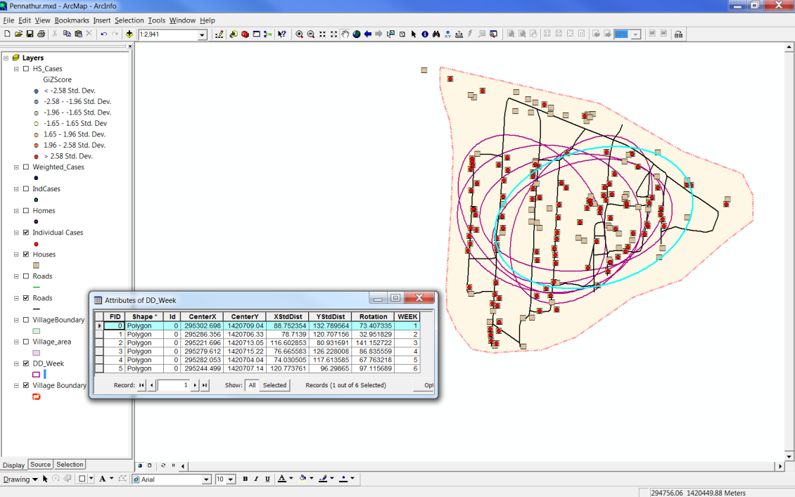
Task: Uncheck the Individual Cases layer
Action: (x=26, y=233)
